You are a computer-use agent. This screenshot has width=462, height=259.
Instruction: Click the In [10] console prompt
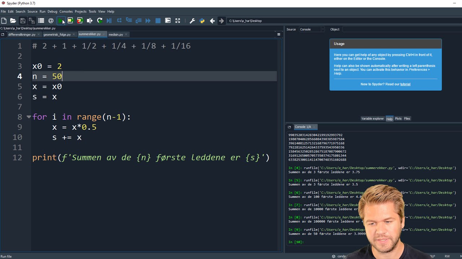click(x=296, y=242)
